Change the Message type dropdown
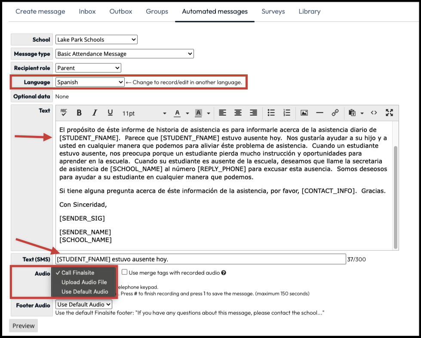The image size is (421, 338). click(124, 54)
